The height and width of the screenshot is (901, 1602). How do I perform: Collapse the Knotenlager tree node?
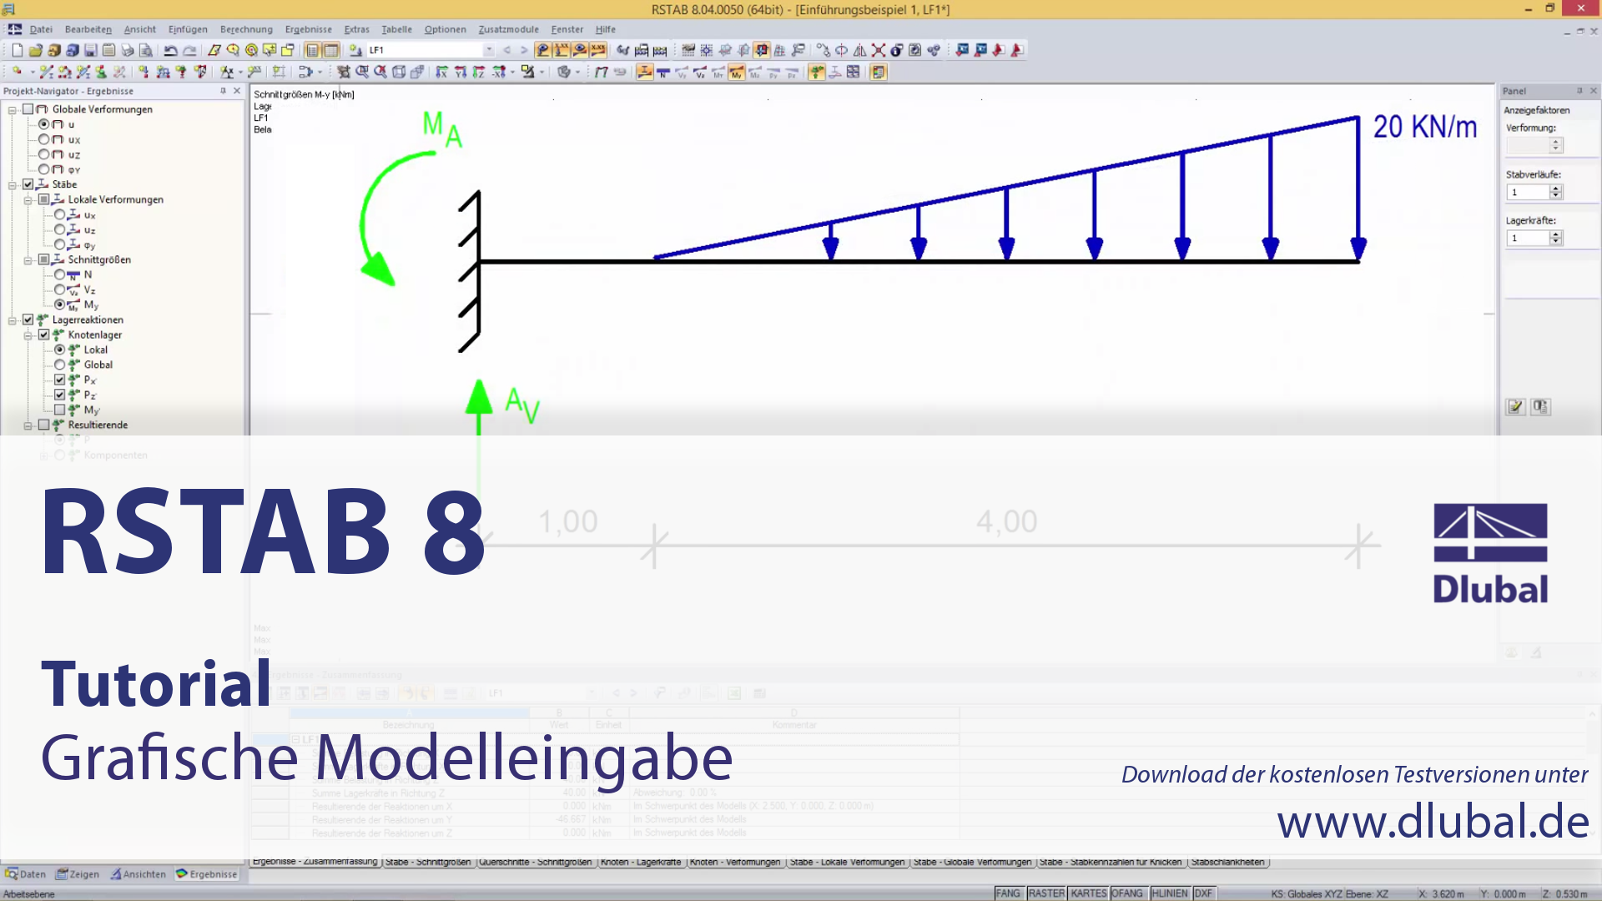(28, 335)
